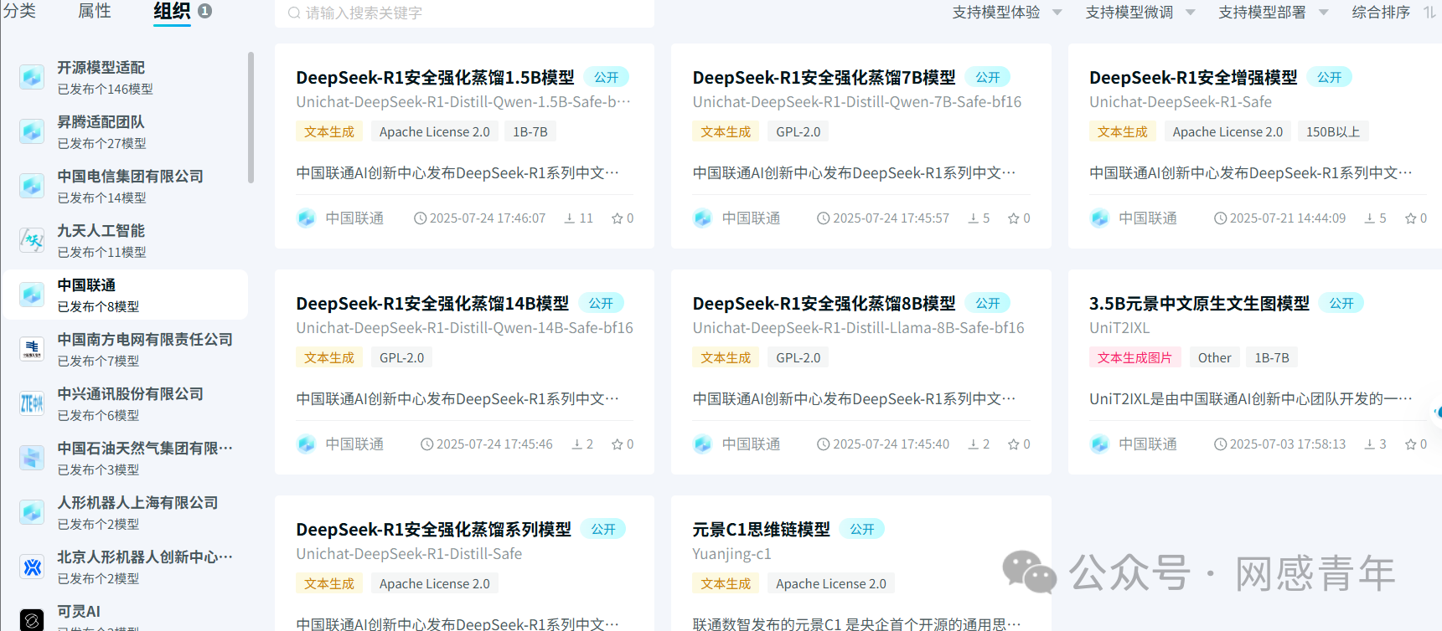Open DeepSeek-R1安全强化蒸馏7B模型 title
Screen dimensions: 1442x631
click(824, 78)
